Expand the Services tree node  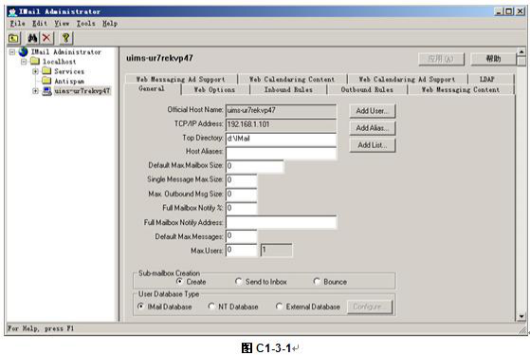[35, 71]
